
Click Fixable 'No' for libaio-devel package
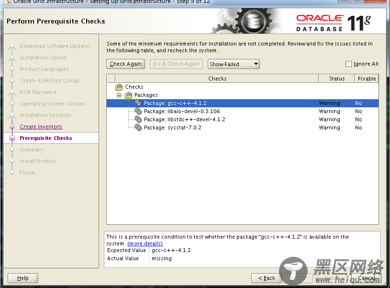[x=358, y=111]
